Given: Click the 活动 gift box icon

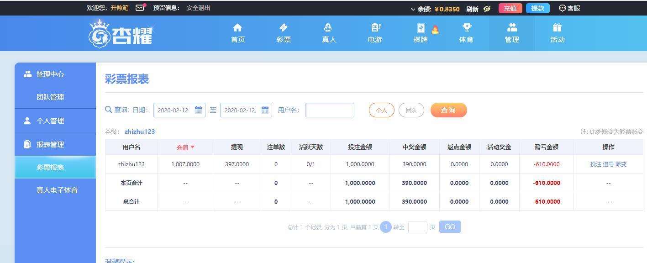Looking at the screenshot, I should click(x=557, y=28).
